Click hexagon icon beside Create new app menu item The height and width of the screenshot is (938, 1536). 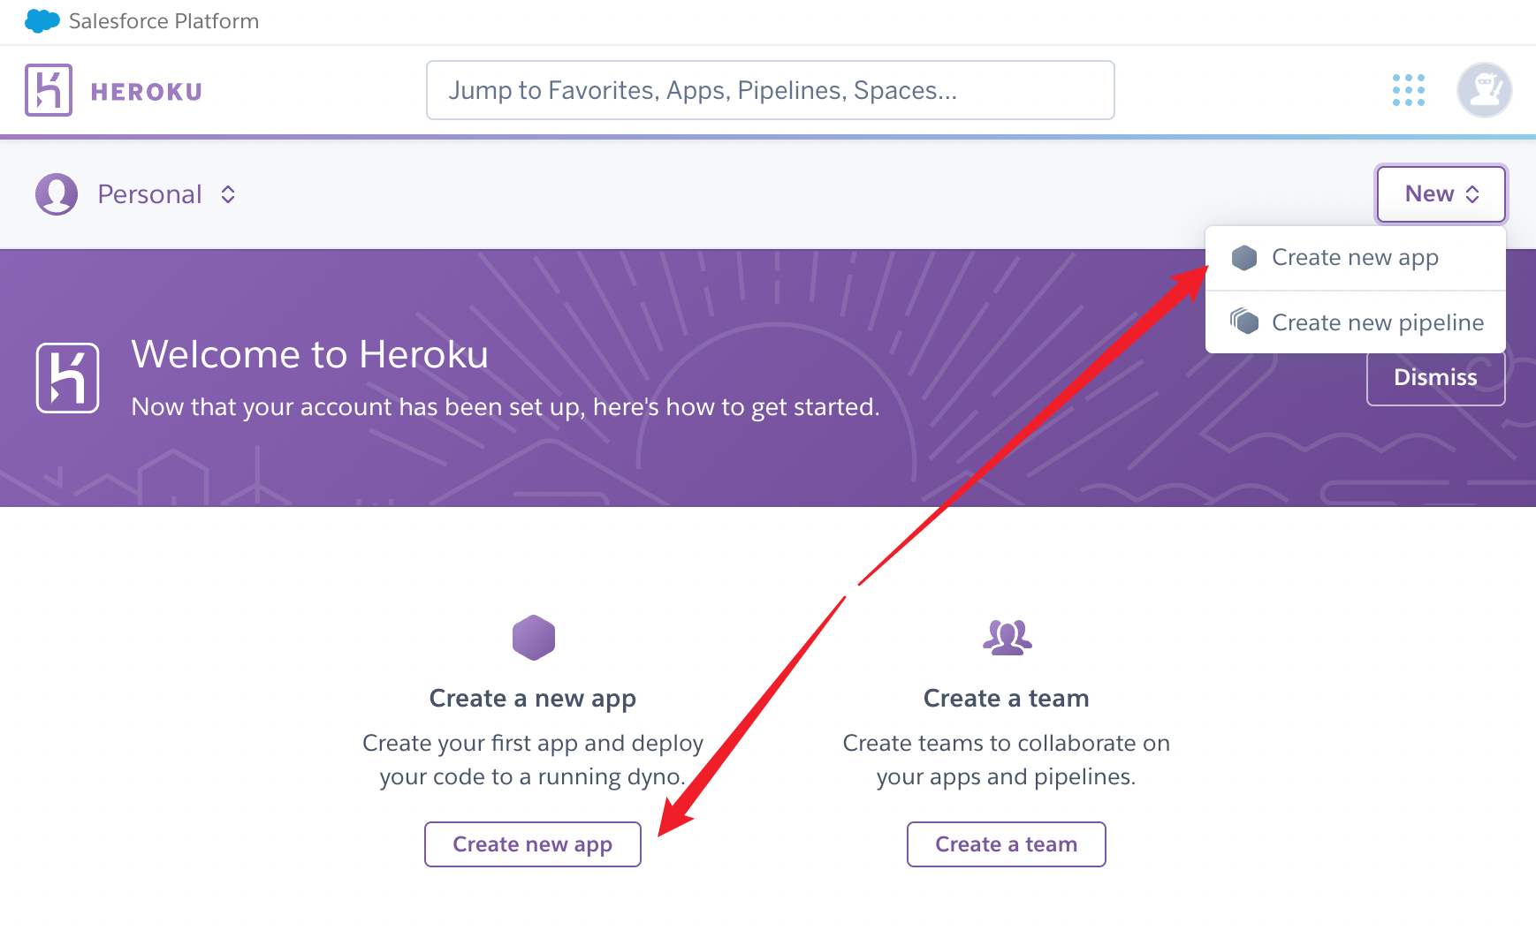pyautogui.click(x=1244, y=258)
